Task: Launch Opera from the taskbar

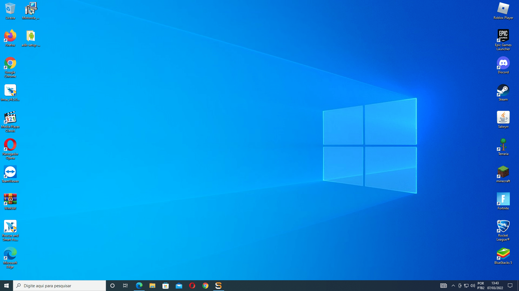Action: 192,286
